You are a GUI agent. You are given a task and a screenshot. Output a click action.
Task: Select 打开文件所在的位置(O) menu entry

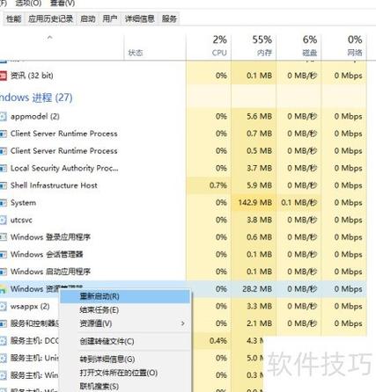[125, 373]
